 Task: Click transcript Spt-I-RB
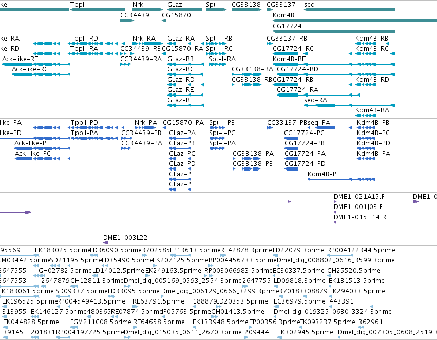pos(219,38)
